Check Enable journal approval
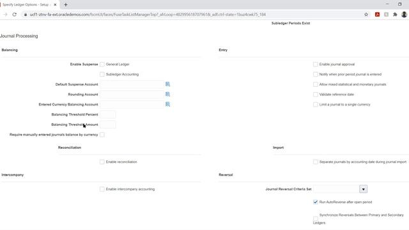This screenshot has height=230, width=409. pyautogui.click(x=316, y=64)
